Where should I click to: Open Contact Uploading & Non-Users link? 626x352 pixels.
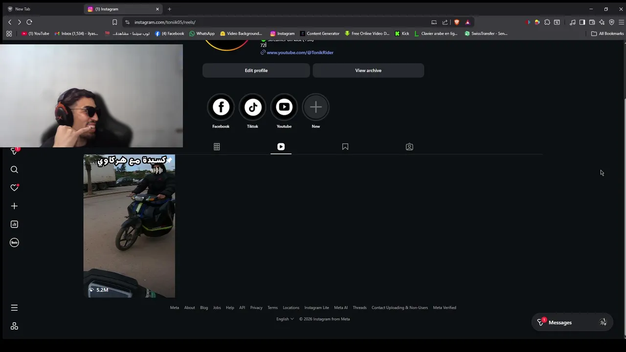tap(400, 308)
